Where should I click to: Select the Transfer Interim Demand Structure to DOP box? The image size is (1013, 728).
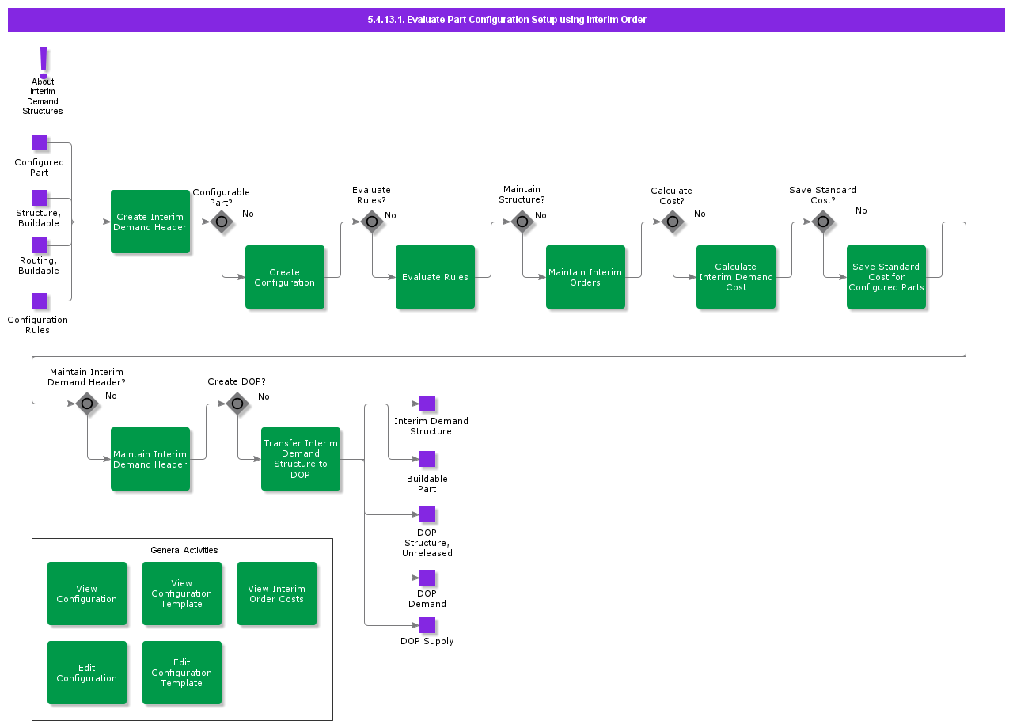(x=301, y=459)
